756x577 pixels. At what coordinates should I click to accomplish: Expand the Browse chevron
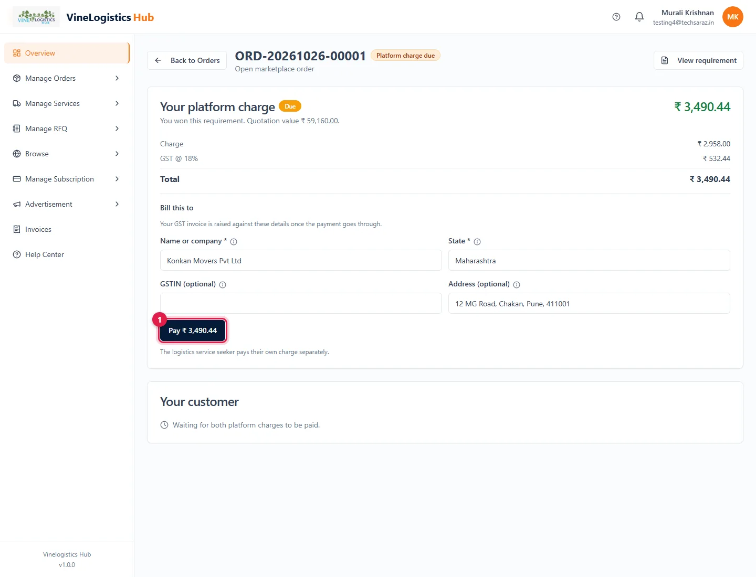click(117, 154)
